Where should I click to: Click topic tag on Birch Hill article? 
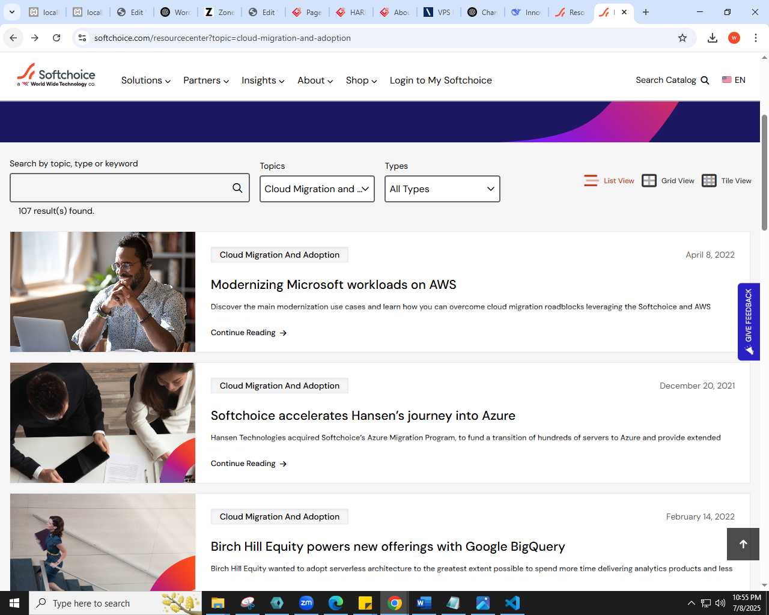click(279, 517)
